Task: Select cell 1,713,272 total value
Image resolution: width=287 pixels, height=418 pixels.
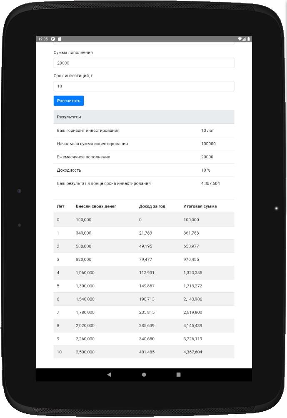Action: click(x=193, y=286)
